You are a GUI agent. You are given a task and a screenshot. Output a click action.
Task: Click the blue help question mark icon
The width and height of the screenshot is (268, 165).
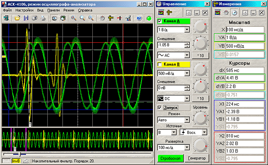139,19
